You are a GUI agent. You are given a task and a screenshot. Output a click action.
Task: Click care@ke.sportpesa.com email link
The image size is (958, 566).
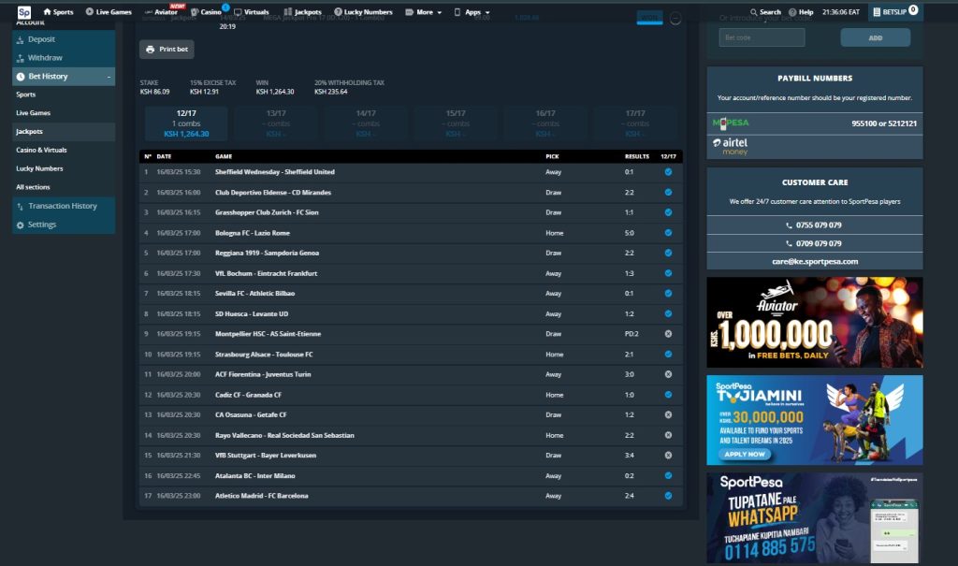point(815,261)
